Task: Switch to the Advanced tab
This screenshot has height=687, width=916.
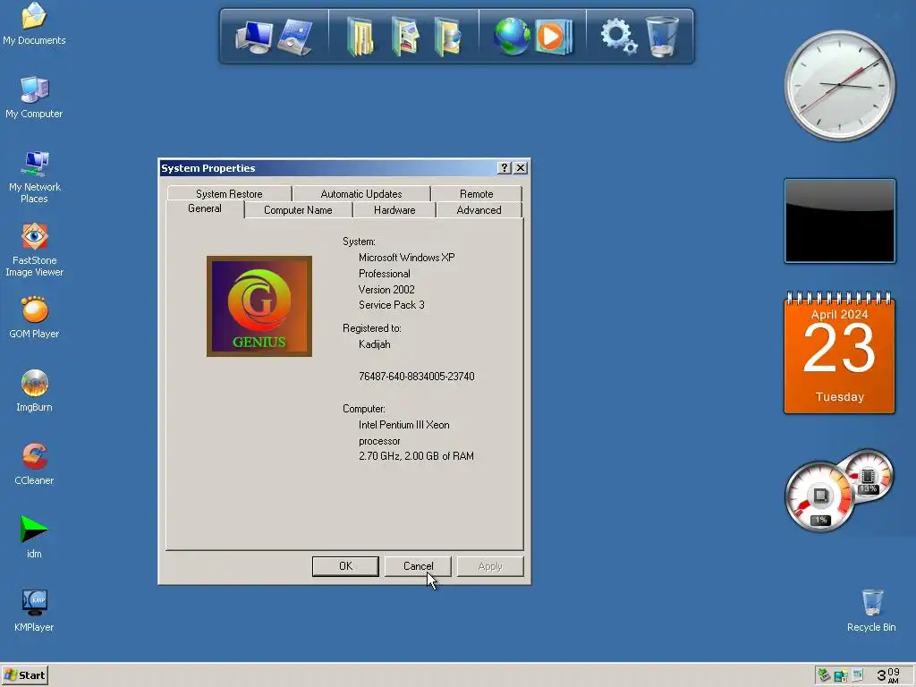Action: click(479, 210)
